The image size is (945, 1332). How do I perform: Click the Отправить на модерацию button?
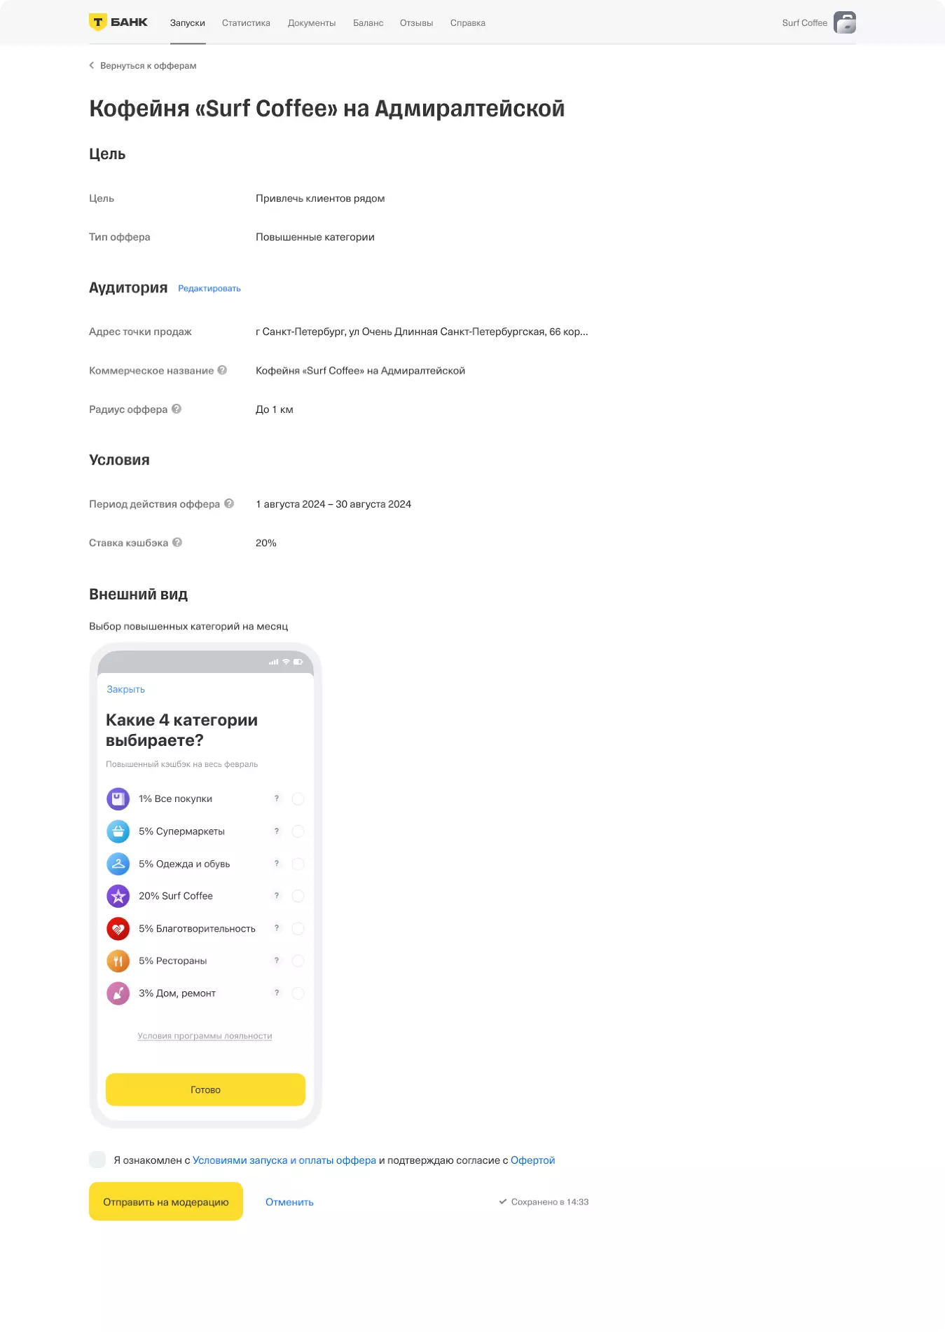(x=166, y=1202)
